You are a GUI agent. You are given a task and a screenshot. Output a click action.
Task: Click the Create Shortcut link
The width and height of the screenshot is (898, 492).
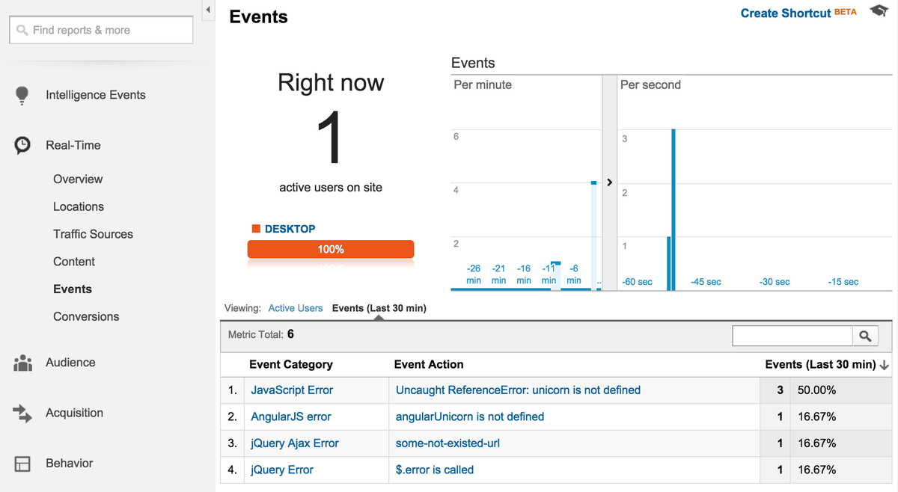click(784, 13)
